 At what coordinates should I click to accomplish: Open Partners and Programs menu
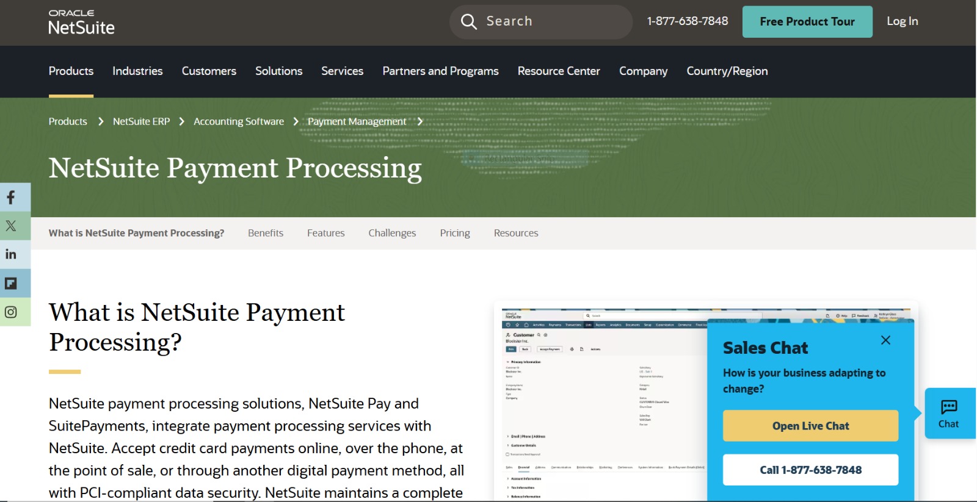[x=440, y=71]
